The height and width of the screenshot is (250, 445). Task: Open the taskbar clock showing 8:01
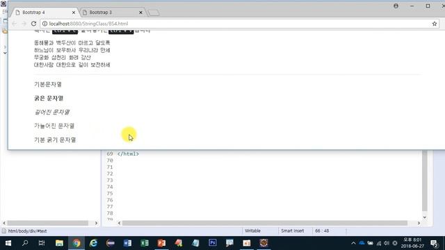412,243
